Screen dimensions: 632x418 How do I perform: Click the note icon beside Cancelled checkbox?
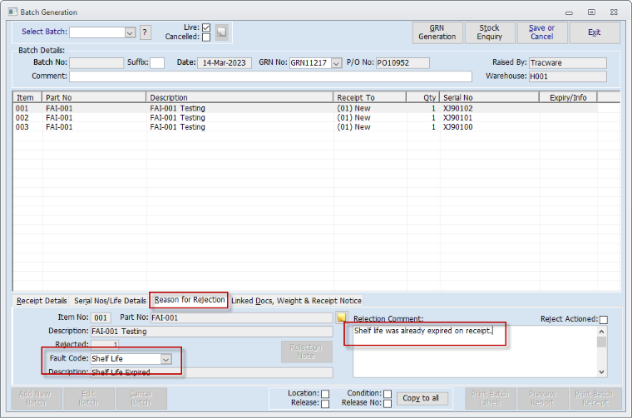pos(221,32)
